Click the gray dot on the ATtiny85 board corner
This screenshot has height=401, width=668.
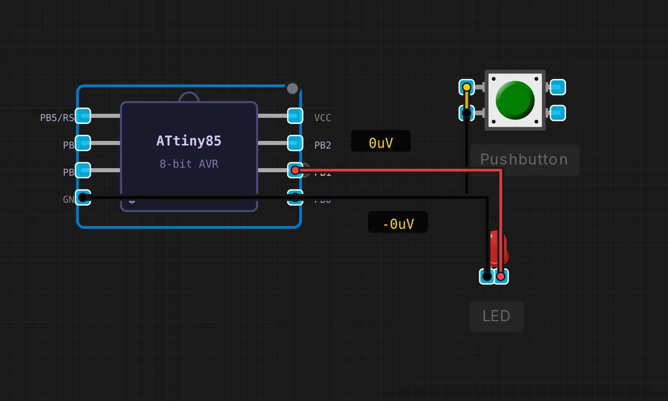[x=292, y=88]
